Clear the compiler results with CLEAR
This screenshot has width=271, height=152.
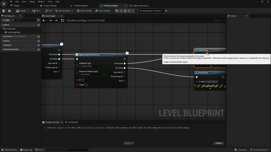click(x=218, y=143)
